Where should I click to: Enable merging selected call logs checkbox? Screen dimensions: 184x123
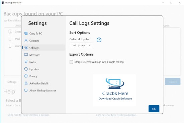click(71, 62)
